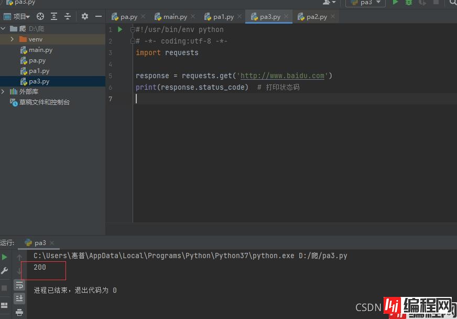Toggle soft-wrap in the run console
The width and height of the screenshot is (457, 319).
[x=19, y=285]
